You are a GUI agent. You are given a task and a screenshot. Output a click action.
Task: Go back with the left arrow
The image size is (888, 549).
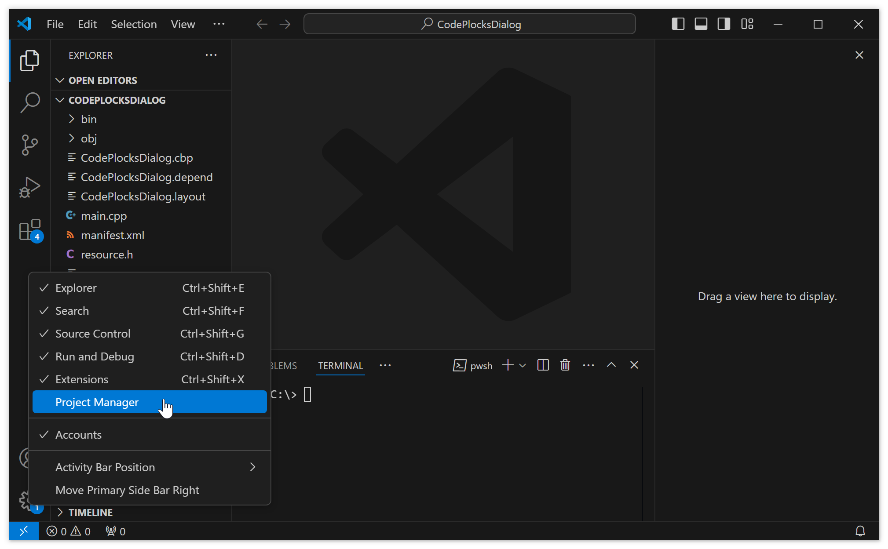(262, 24)
